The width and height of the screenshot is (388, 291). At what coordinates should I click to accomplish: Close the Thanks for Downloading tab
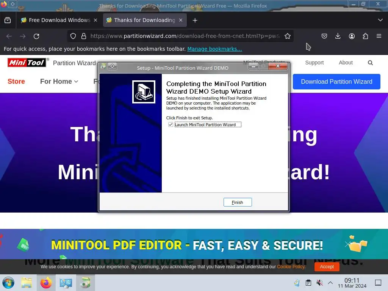click(181, 20)
